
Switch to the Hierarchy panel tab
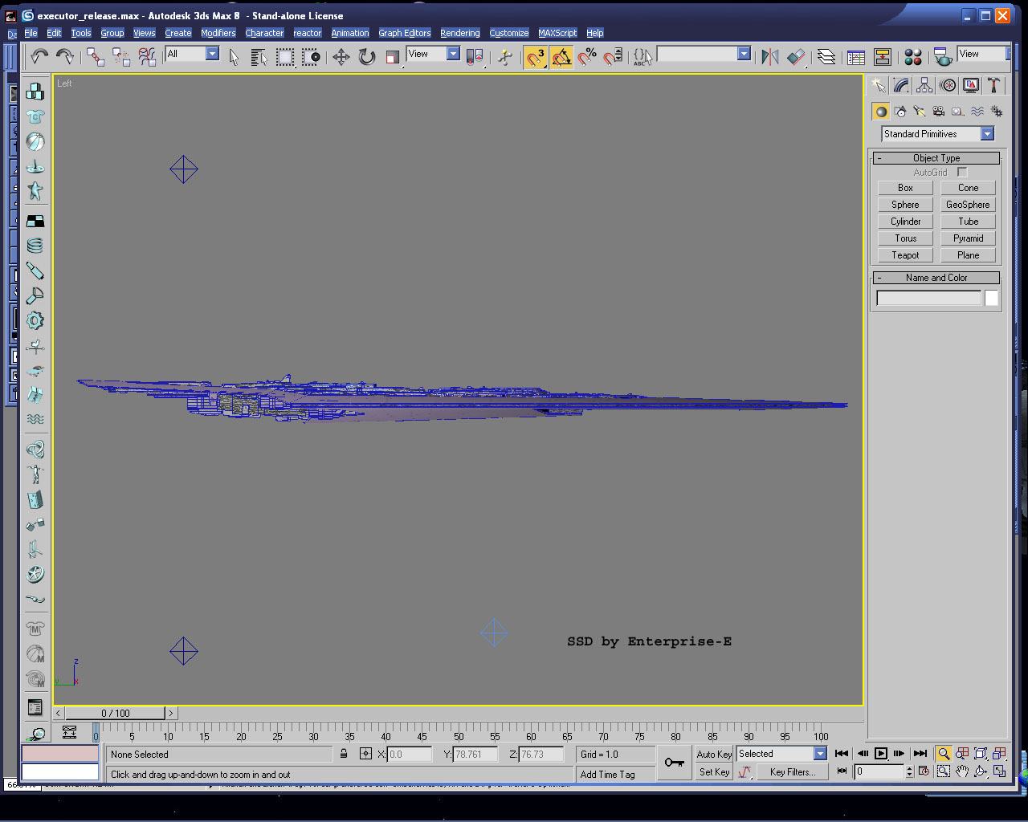924,85
